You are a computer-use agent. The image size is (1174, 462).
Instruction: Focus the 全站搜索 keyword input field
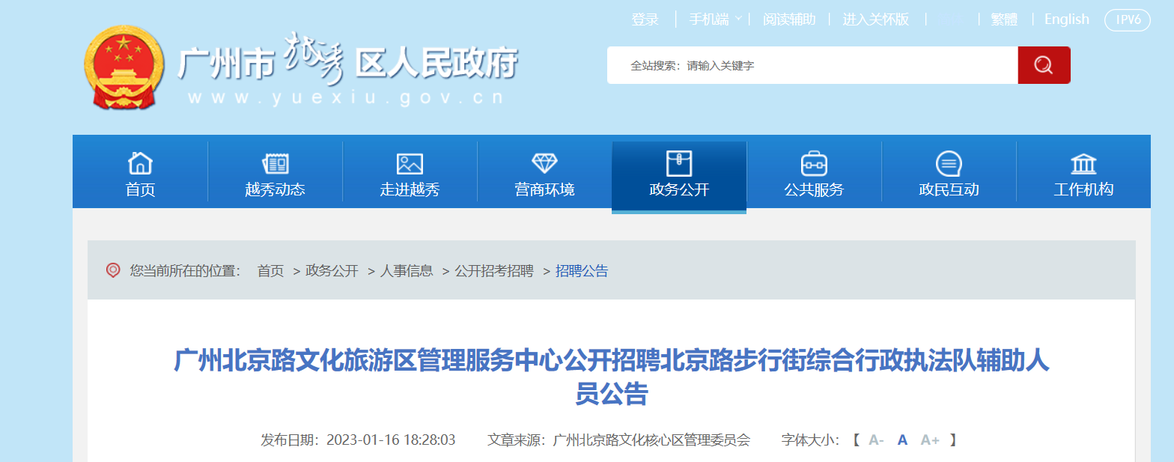[812, 65]
